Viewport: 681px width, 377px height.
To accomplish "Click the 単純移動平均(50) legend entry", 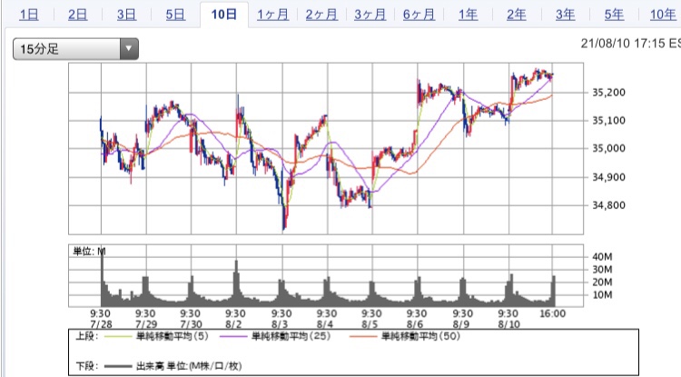I will [x=420, y=336].
